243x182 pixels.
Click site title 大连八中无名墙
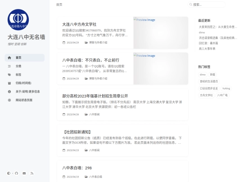click(x=27, y=37)
